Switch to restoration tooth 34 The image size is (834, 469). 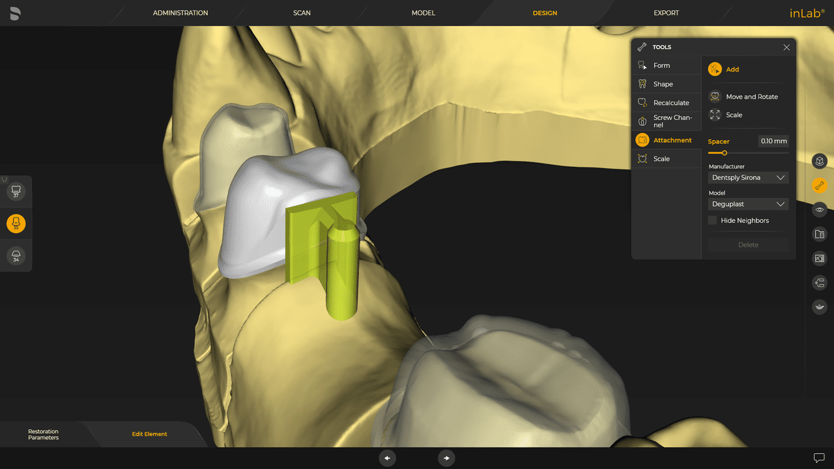click(x=16, y=255)
